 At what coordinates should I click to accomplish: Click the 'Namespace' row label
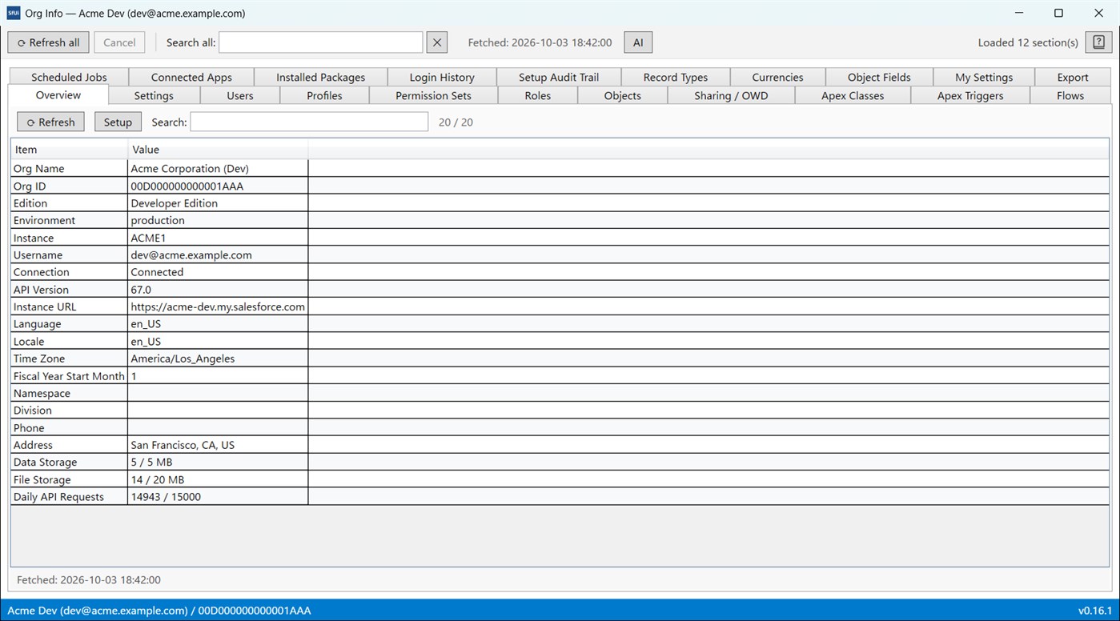coord(69,393)
